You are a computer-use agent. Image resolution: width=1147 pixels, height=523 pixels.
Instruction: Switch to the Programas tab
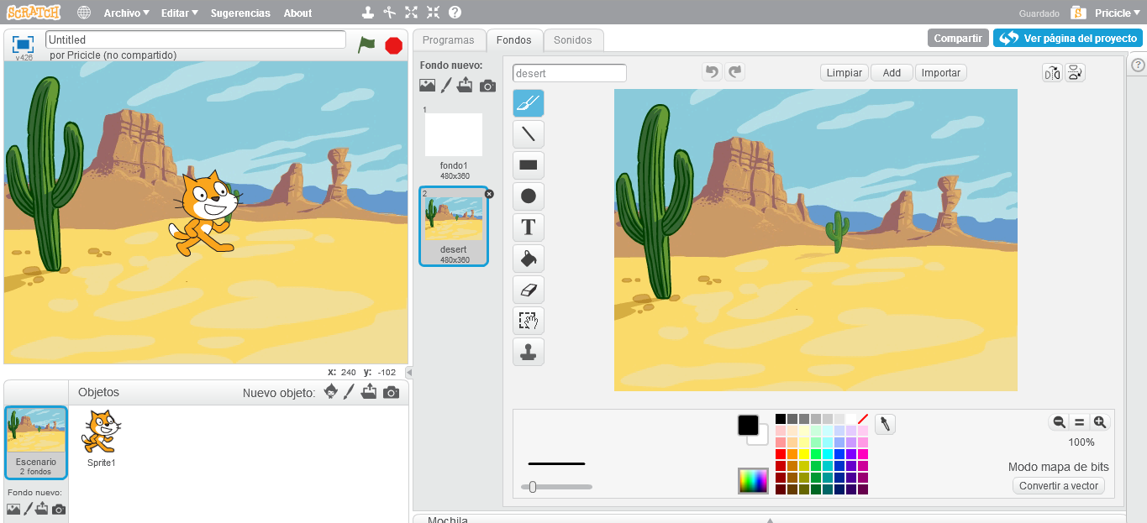pyautogui.click(x=448, y=39)
